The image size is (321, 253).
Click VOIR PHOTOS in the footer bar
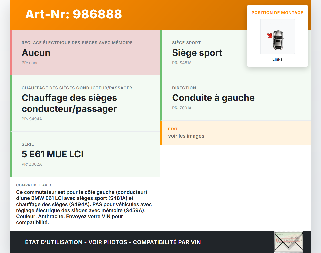click(108, 242)
